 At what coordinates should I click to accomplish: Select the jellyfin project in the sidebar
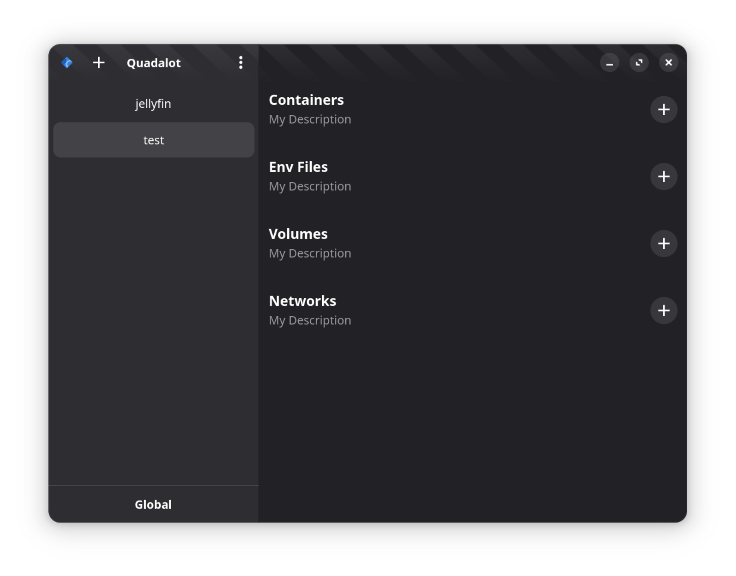point(154,104)
